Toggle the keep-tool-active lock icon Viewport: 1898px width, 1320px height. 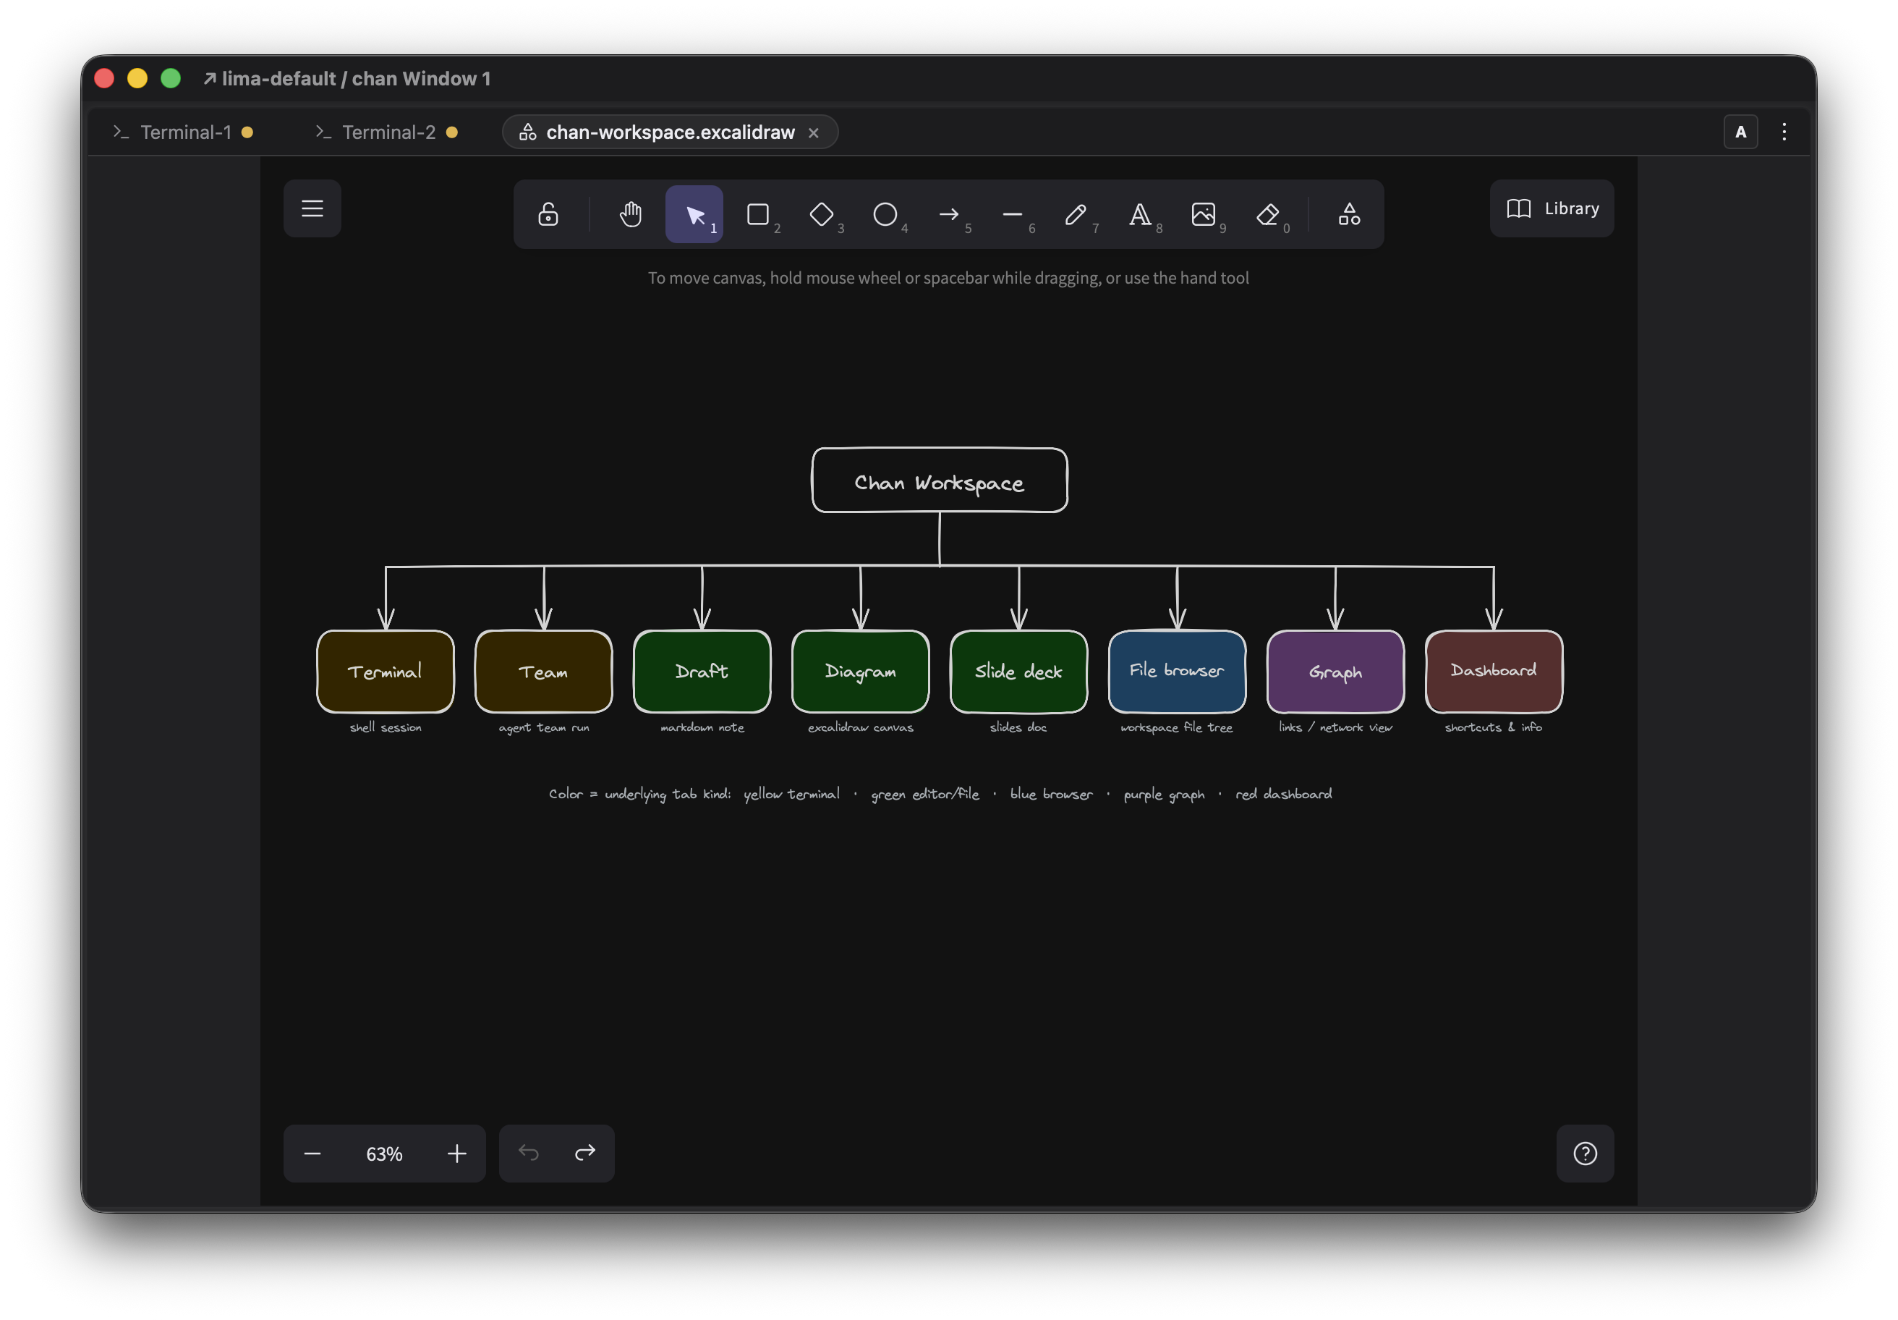coord(548,214)
